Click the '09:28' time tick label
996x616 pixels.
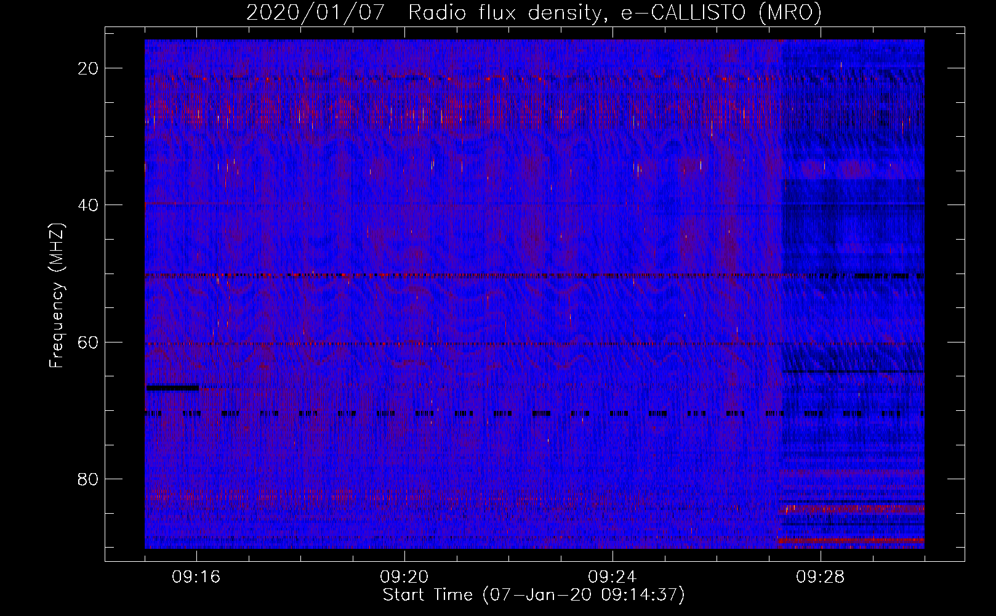click(821, 577)
